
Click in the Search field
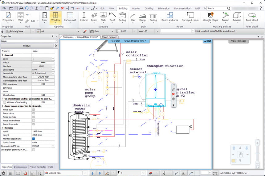click(x=217, y=8)
